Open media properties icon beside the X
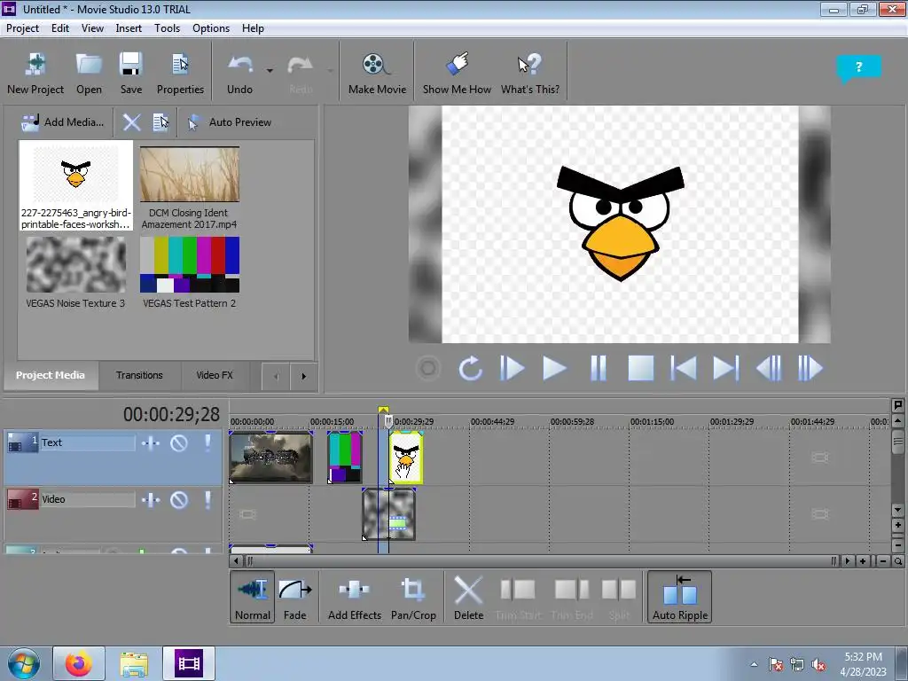 (x=160, y=122)
